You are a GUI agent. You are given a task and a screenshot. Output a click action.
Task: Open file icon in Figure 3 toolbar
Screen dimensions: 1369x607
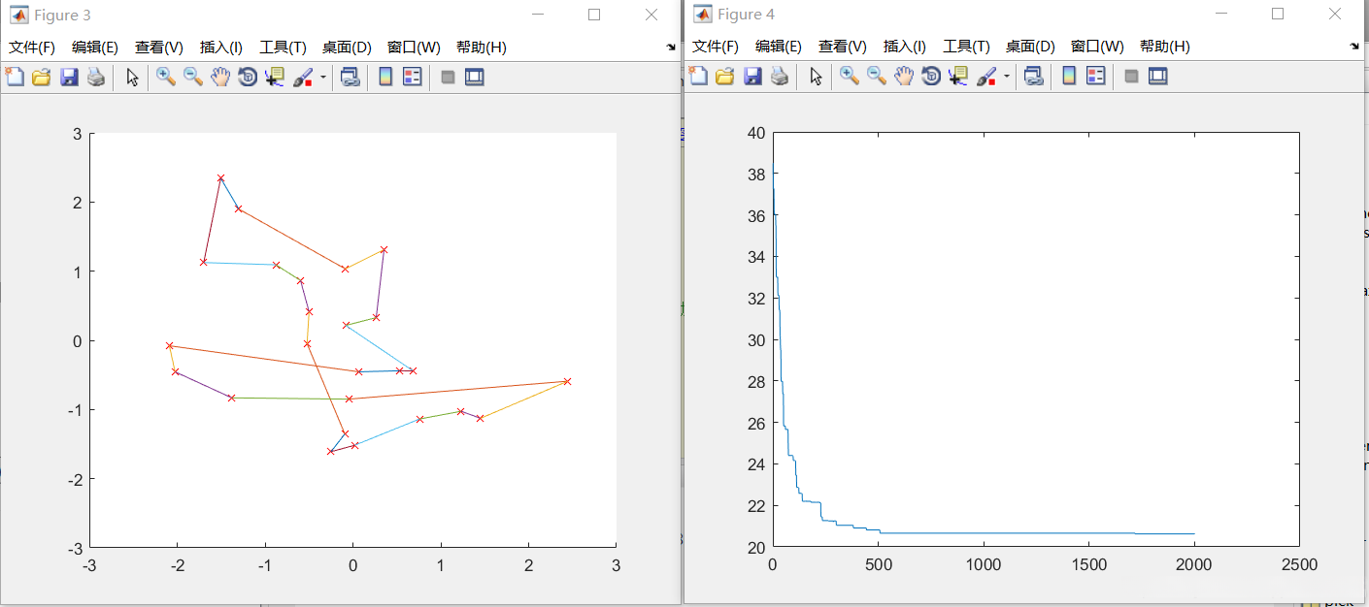click(41, 78)
